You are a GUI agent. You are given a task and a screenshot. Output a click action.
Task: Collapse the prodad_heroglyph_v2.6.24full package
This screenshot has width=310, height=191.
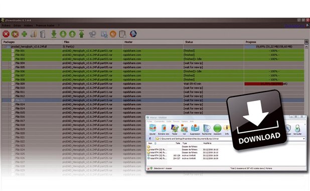pyautogui.click(x=4, y=47)
